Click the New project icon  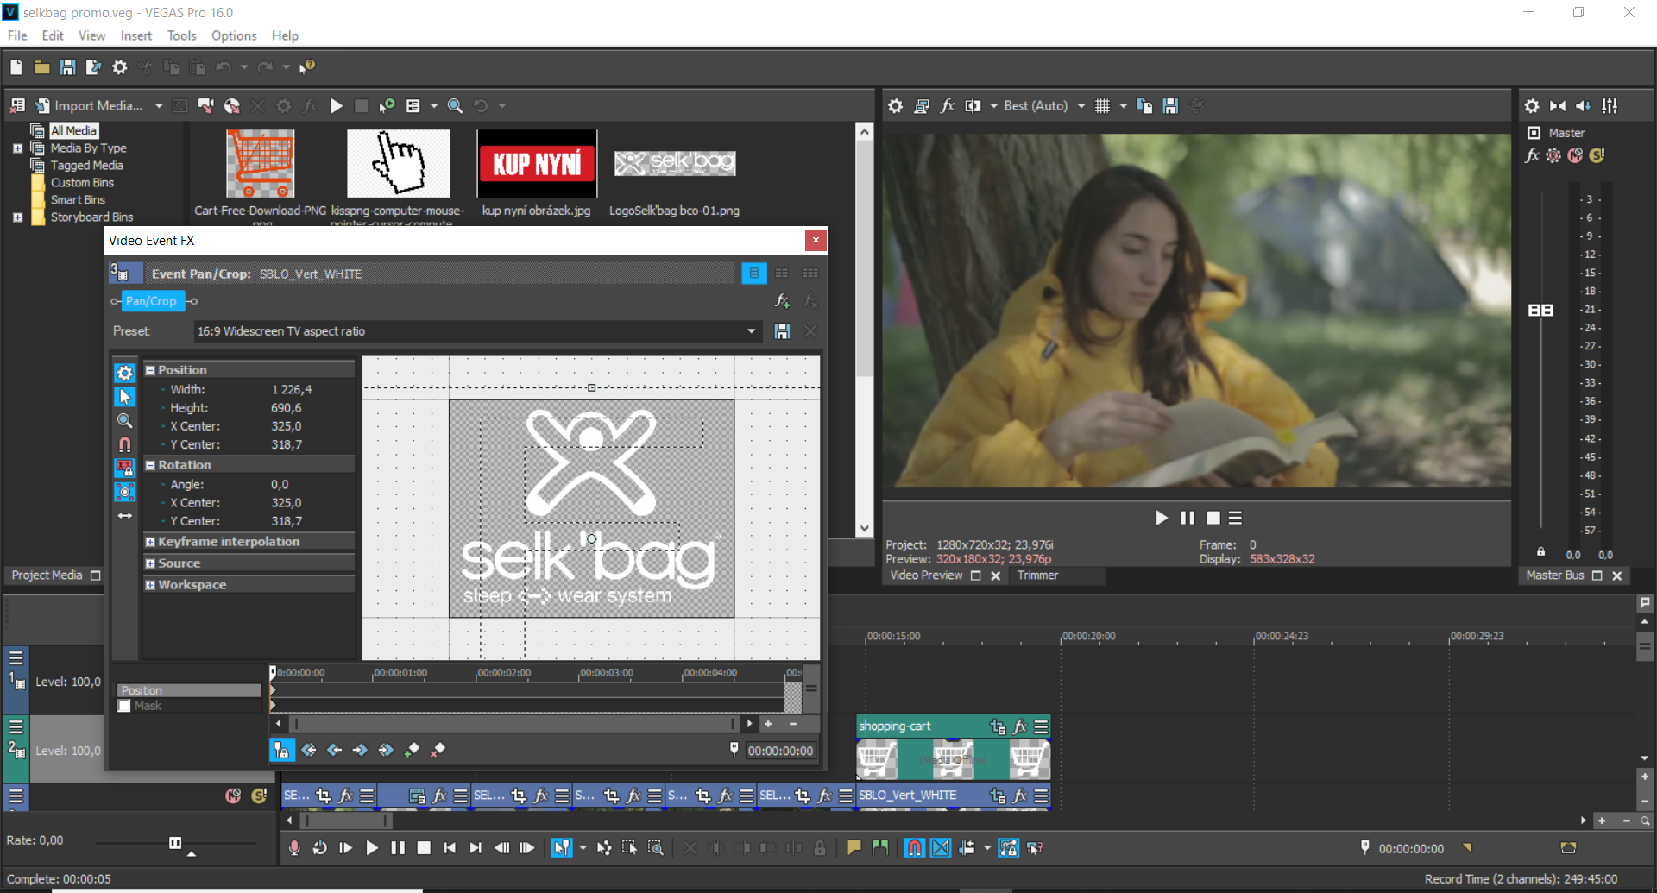click(x=16, y=67)
